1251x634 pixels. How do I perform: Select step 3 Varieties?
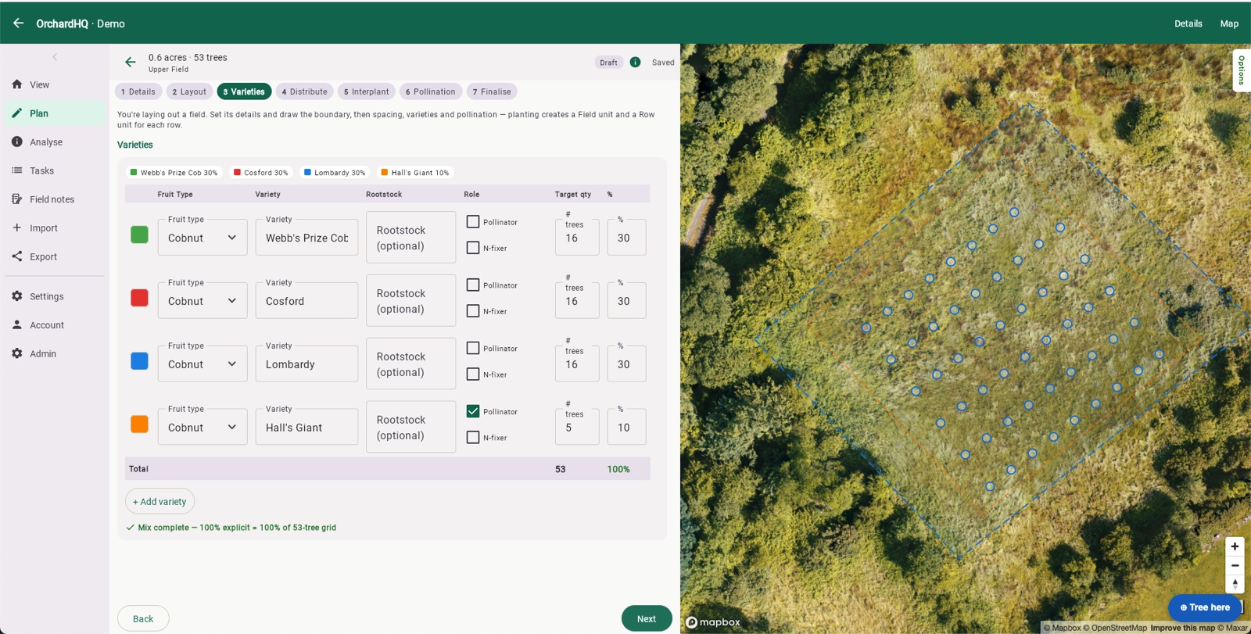244,91
